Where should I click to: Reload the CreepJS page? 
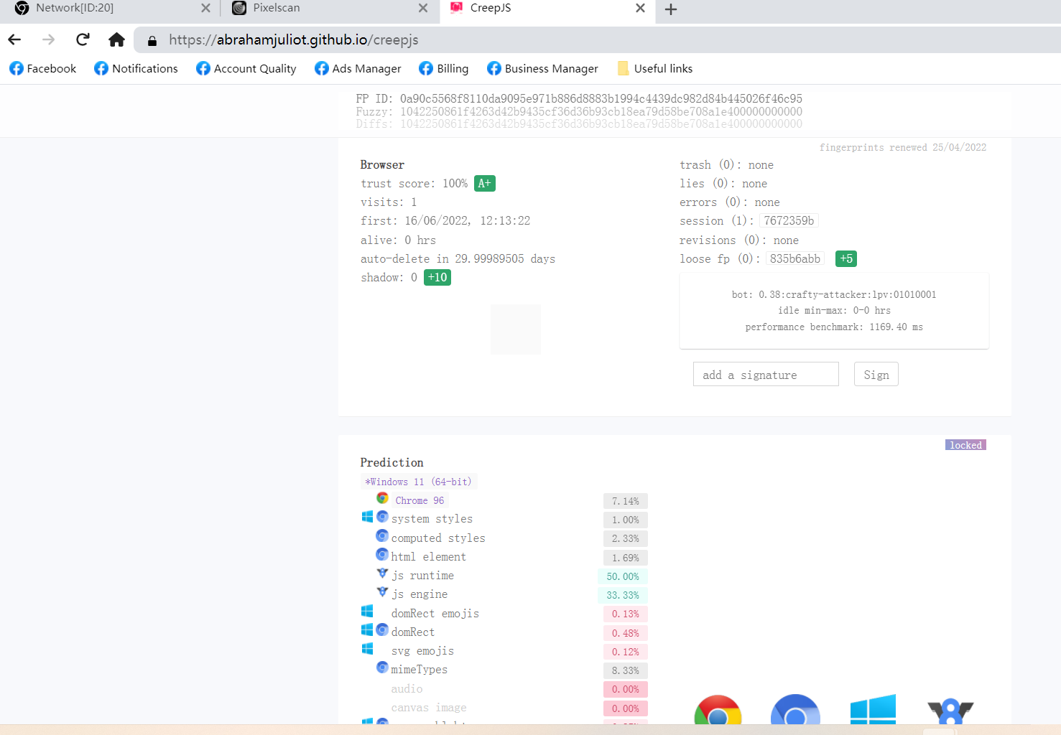click(83, 39)
